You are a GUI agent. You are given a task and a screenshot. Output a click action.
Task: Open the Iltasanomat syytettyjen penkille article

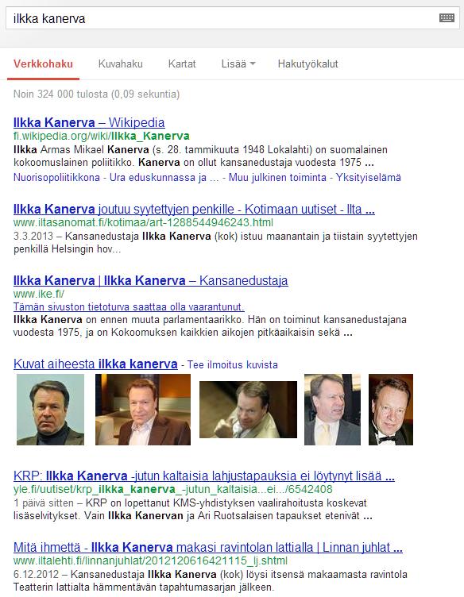coord(194,209)
